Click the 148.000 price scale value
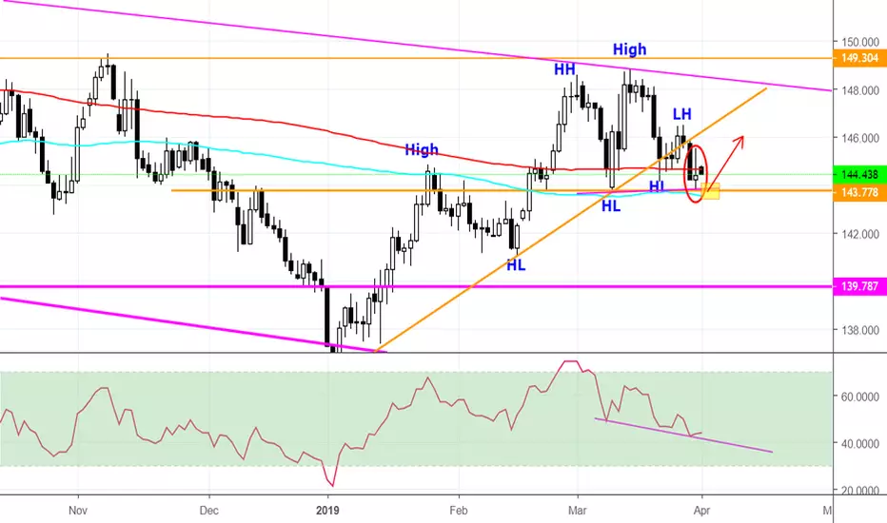887x523 pixels. point(860,90)
